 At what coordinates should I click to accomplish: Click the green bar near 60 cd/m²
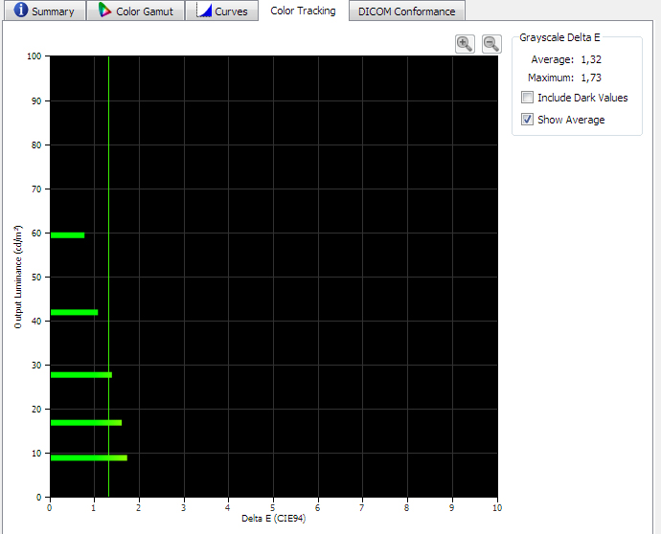pyautogui.click(x=67, y=234)
